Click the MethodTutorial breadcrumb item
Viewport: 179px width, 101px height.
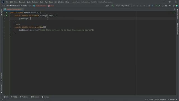(x=40, y=6)
